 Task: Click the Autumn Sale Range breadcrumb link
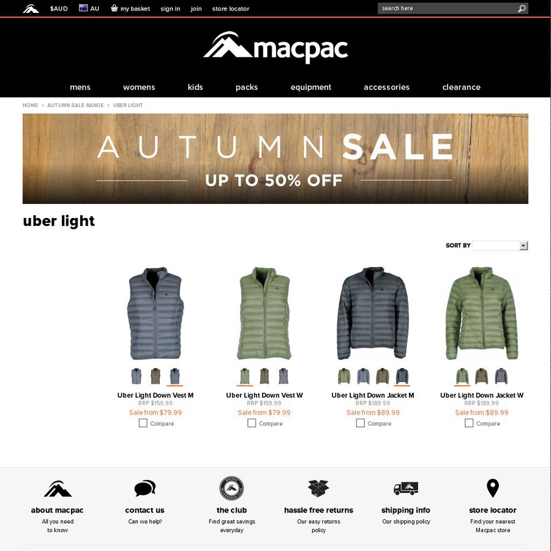[x=75, y=105]
